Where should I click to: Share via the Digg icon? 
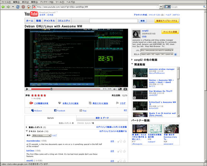click(80, 110)
